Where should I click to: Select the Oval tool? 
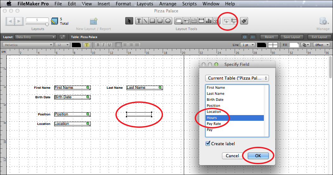point(168,21)
